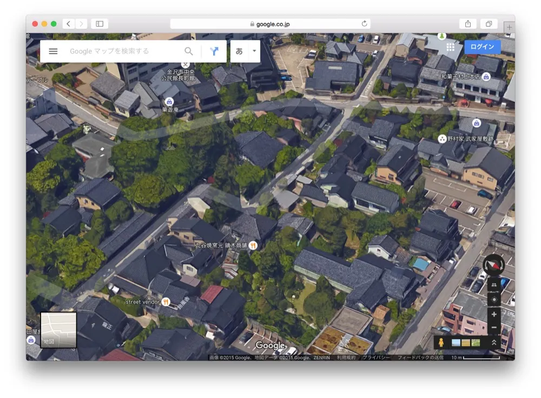Center map on my current location

[x=493, y=299]
